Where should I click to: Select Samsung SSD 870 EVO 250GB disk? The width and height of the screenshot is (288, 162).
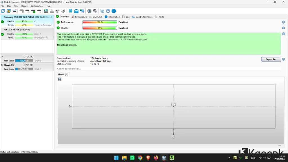[27, 21]
